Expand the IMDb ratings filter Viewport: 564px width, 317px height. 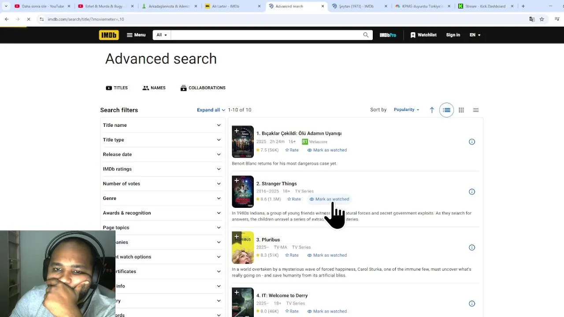point(162,169)
